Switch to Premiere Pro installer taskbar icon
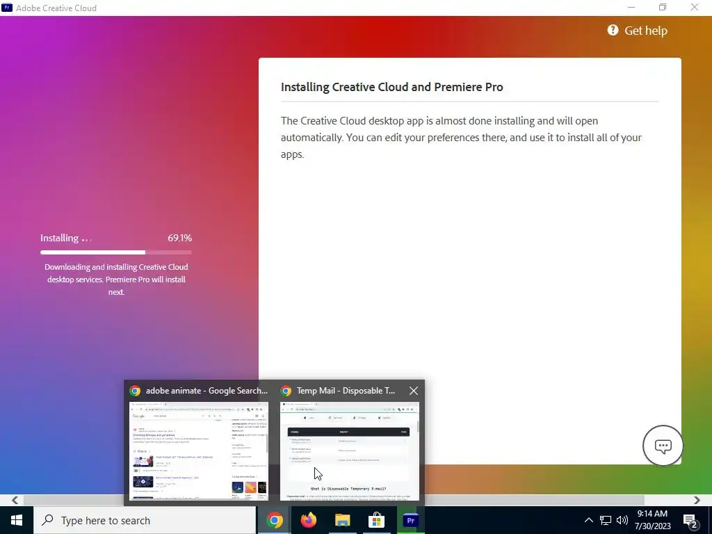Image resolution: width=712 pixels, height=534 pixels. pyautogui.click(x=410, y=520)
